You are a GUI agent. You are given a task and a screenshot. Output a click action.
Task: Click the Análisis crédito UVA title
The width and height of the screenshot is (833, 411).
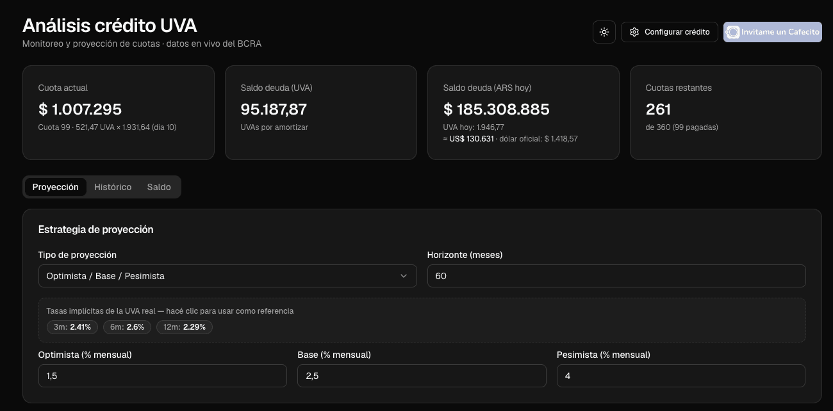[110, 26]
